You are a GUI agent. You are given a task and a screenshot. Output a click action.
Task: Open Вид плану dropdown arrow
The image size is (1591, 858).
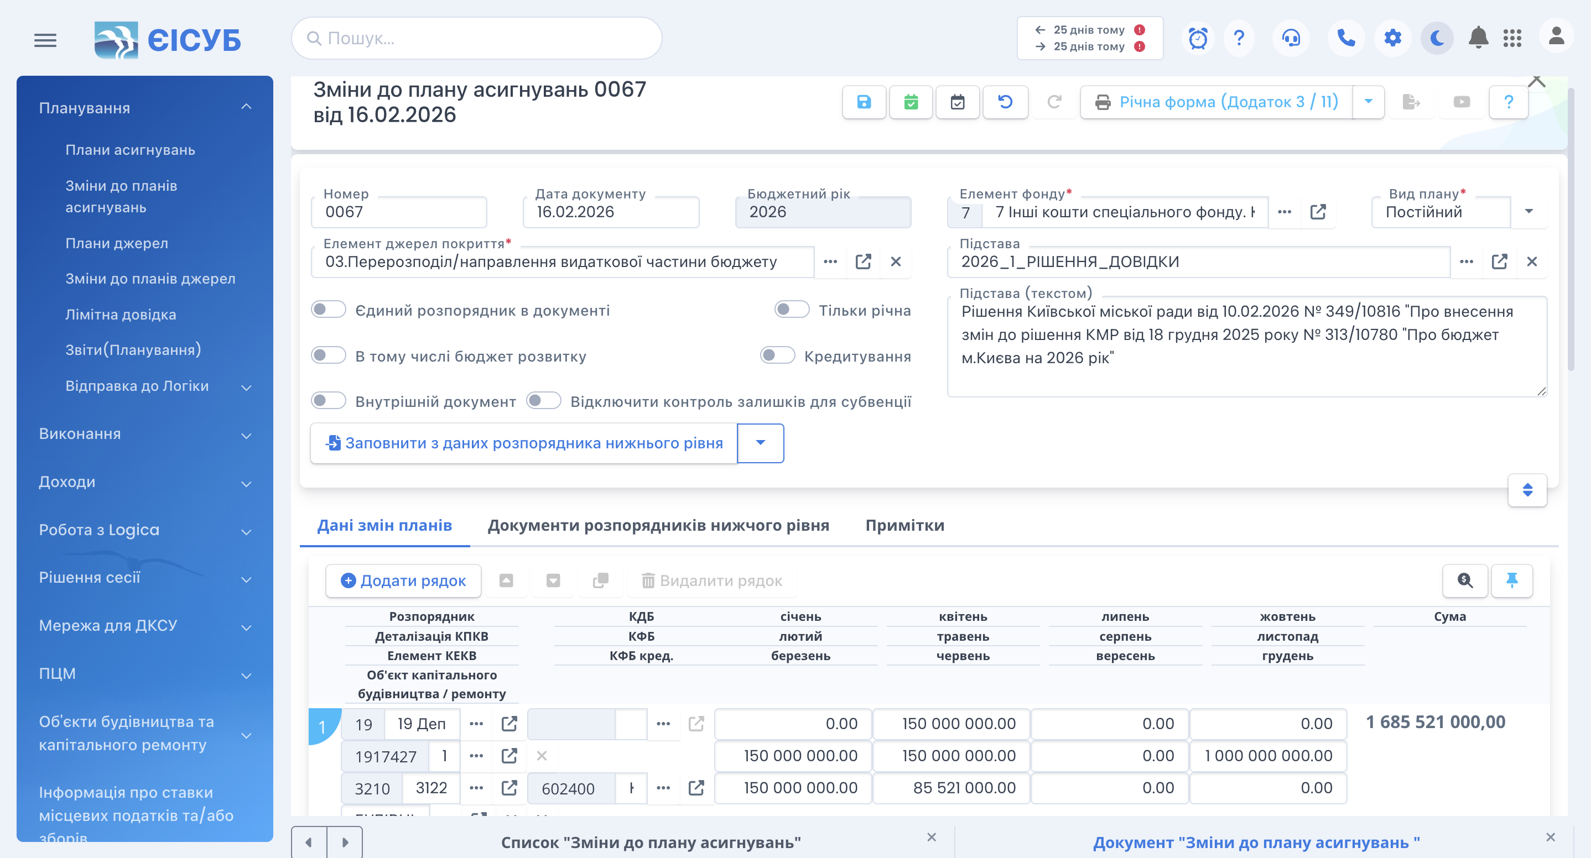tap(1529, 212)
